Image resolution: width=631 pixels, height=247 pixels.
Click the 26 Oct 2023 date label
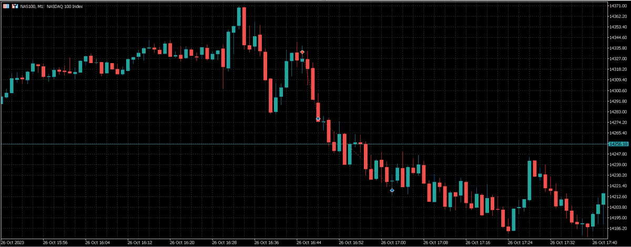[13, 243]
